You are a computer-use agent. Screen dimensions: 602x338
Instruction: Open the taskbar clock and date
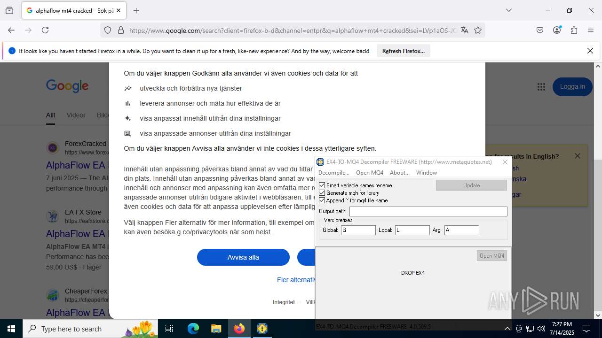[x=562, y=329]
